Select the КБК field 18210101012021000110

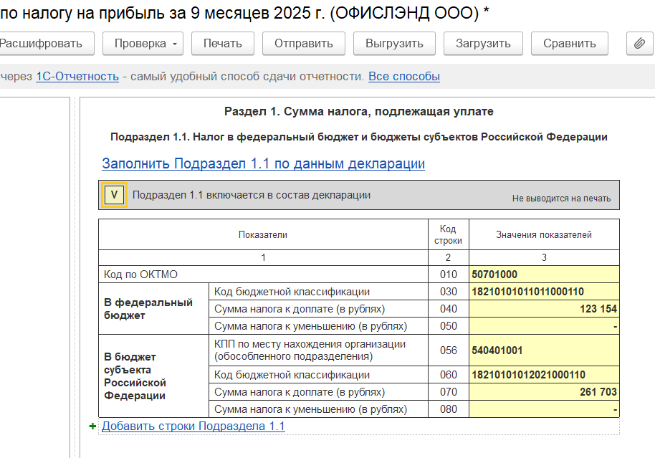pos(544,375)
